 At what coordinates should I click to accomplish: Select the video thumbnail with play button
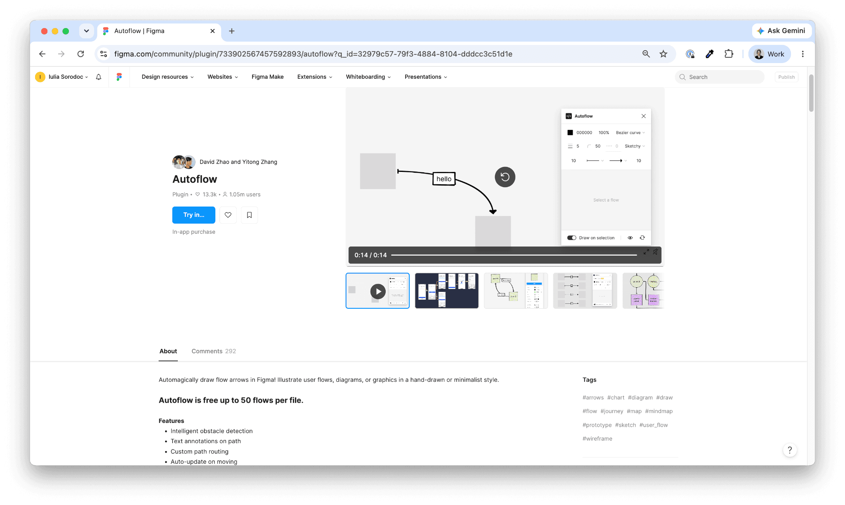coord(378,291)
